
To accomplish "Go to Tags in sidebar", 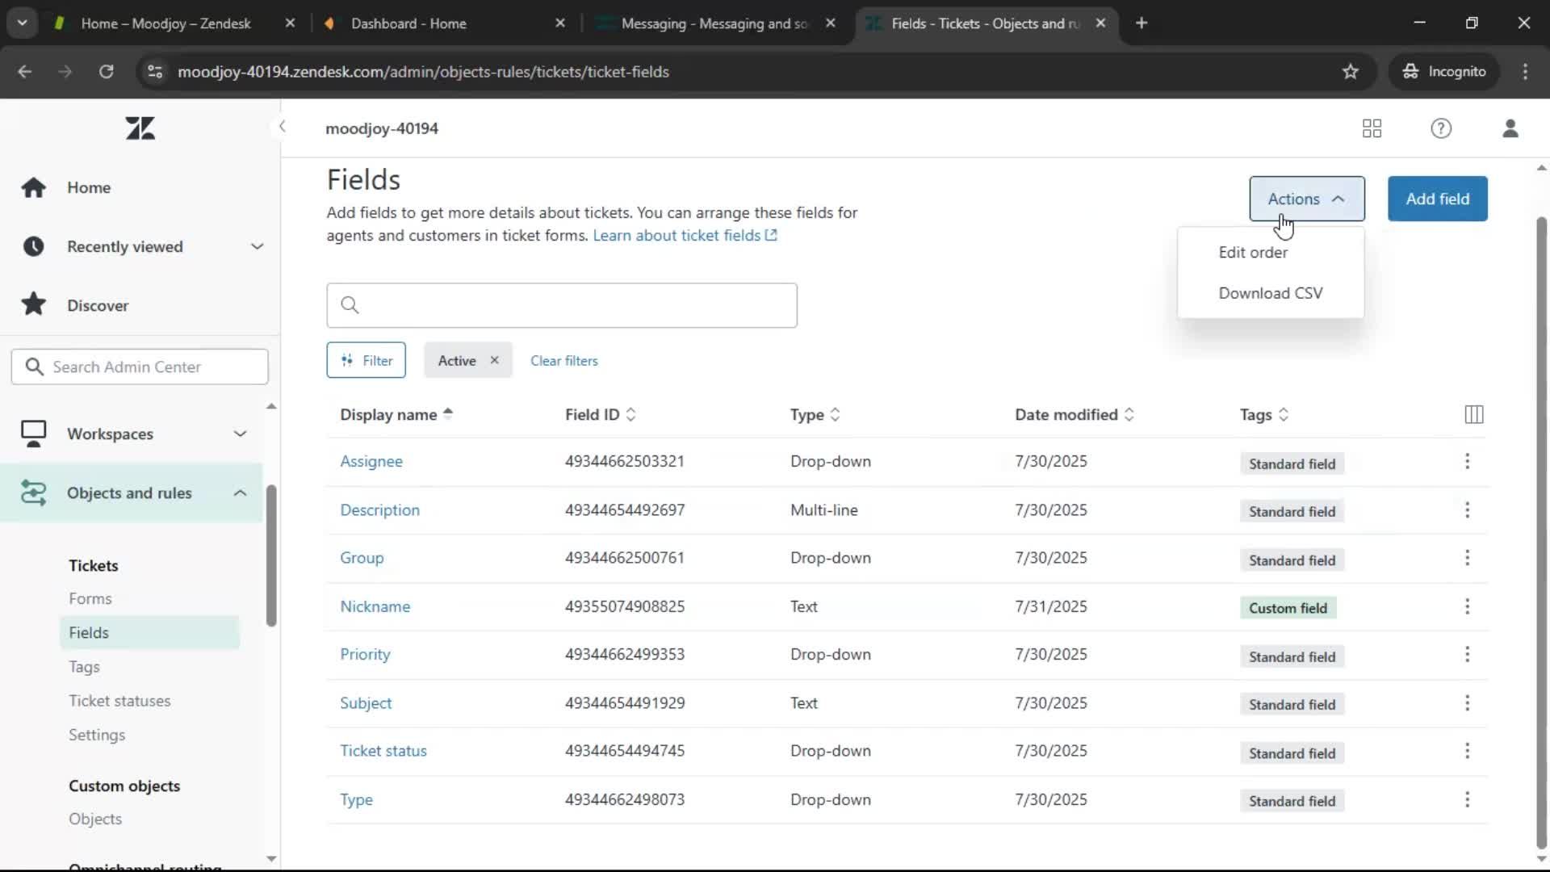I will pyautogui.click(x=84, y=667).
